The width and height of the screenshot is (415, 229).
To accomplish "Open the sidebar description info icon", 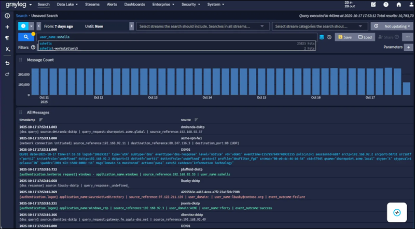I will click(x=7, y=16).
